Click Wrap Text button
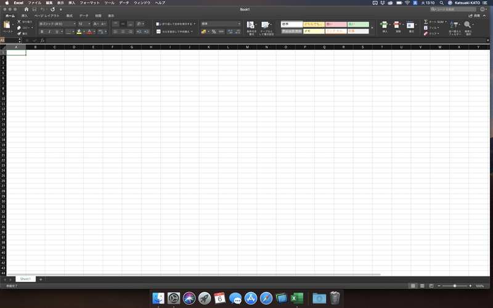This screenshot has height=308, width=493. [x=176, y=24]
